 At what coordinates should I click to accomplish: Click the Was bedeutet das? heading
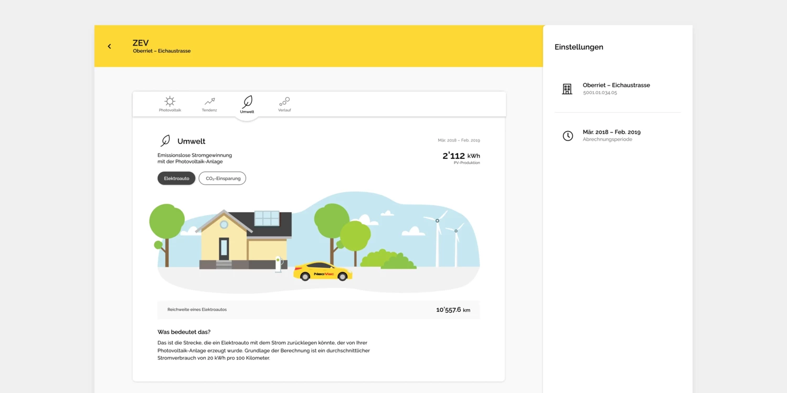coord(184,332)
